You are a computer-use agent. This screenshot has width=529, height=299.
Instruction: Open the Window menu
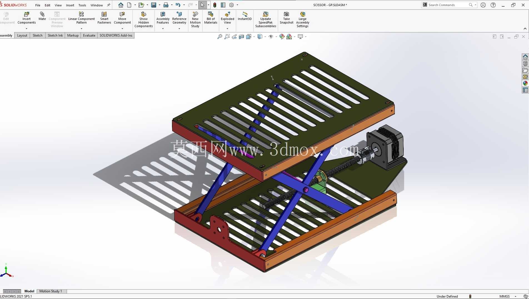pos(97,5)
